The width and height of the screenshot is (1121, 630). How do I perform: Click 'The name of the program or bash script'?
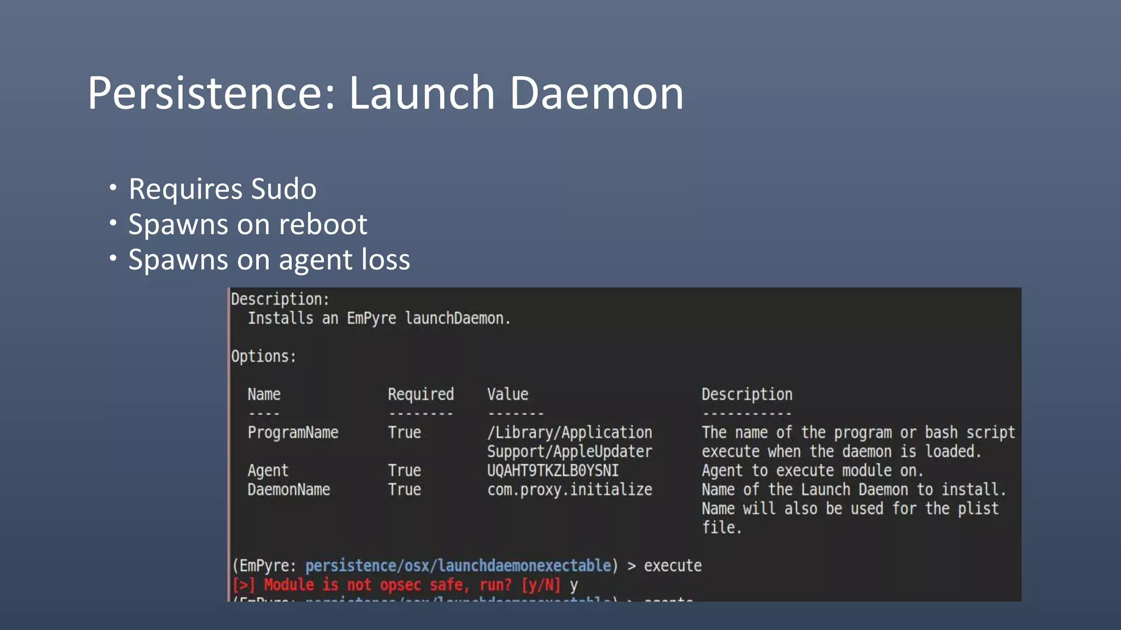(858, 433)
